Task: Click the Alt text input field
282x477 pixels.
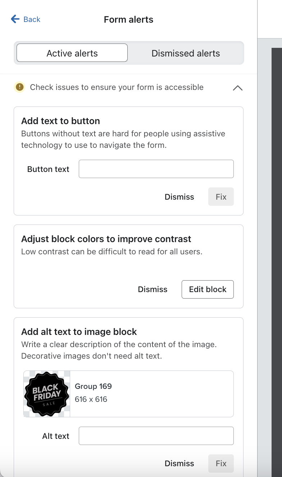Action: (x=156, y=436)
